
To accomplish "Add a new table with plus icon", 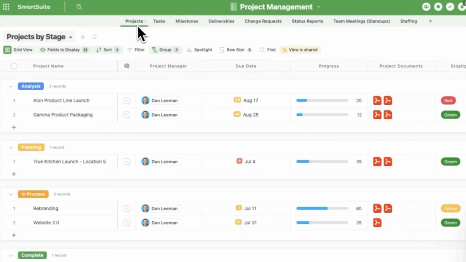I will pyautogui.click(x=430, y=21).
